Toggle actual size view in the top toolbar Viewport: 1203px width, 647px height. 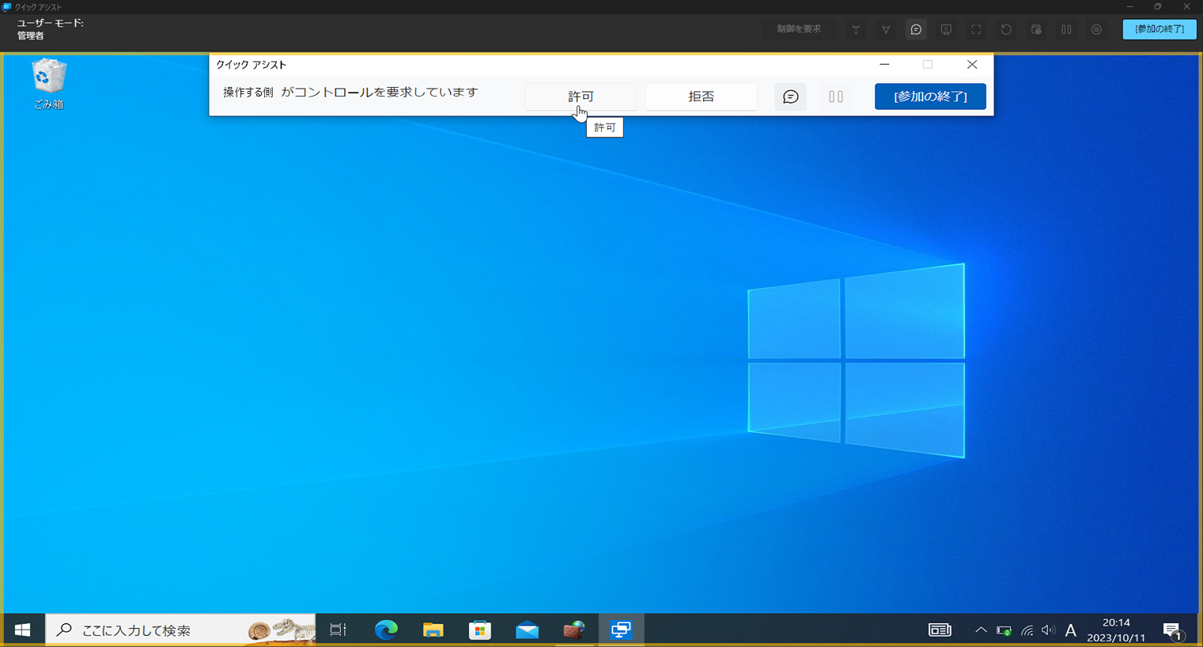tap(976, 29)
